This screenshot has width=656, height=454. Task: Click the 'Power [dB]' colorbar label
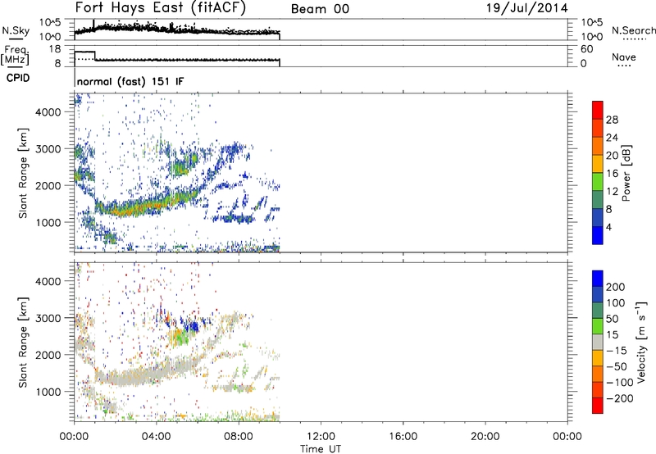coord(626,173)
